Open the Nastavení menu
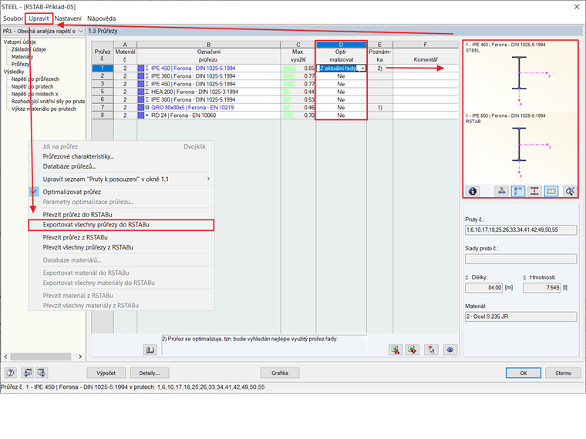 (x=68, y=18)
